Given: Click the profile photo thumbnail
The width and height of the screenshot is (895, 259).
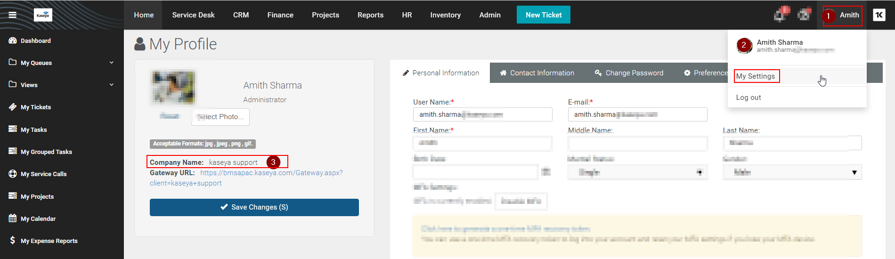Looking at the screenshot, I should click(173, 87).
